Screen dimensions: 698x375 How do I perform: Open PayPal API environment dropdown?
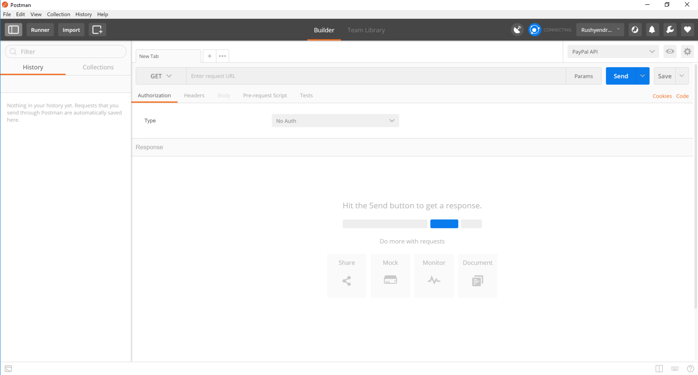613,51
